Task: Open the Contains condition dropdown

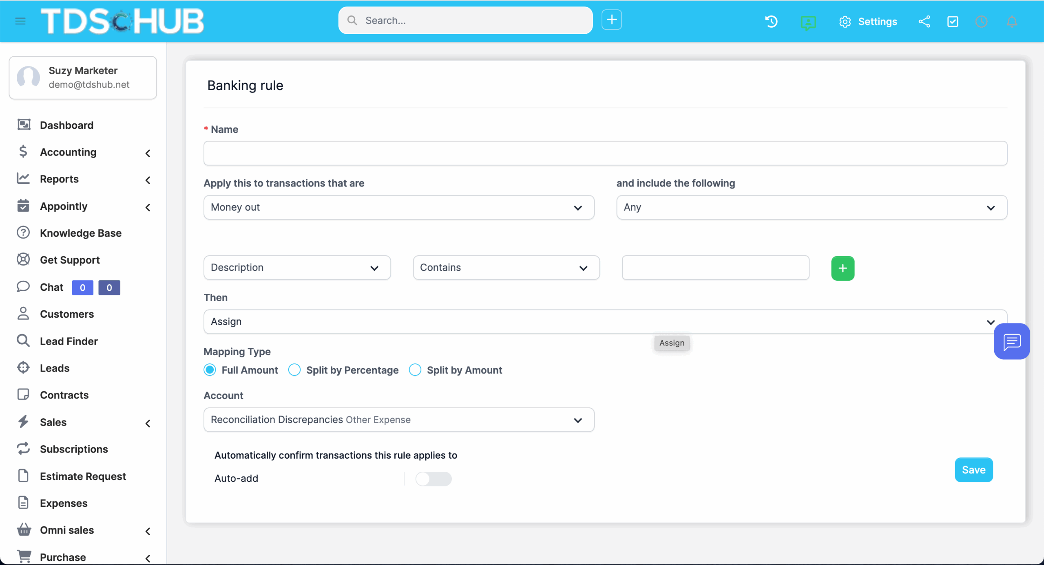Action: [506, 268]
